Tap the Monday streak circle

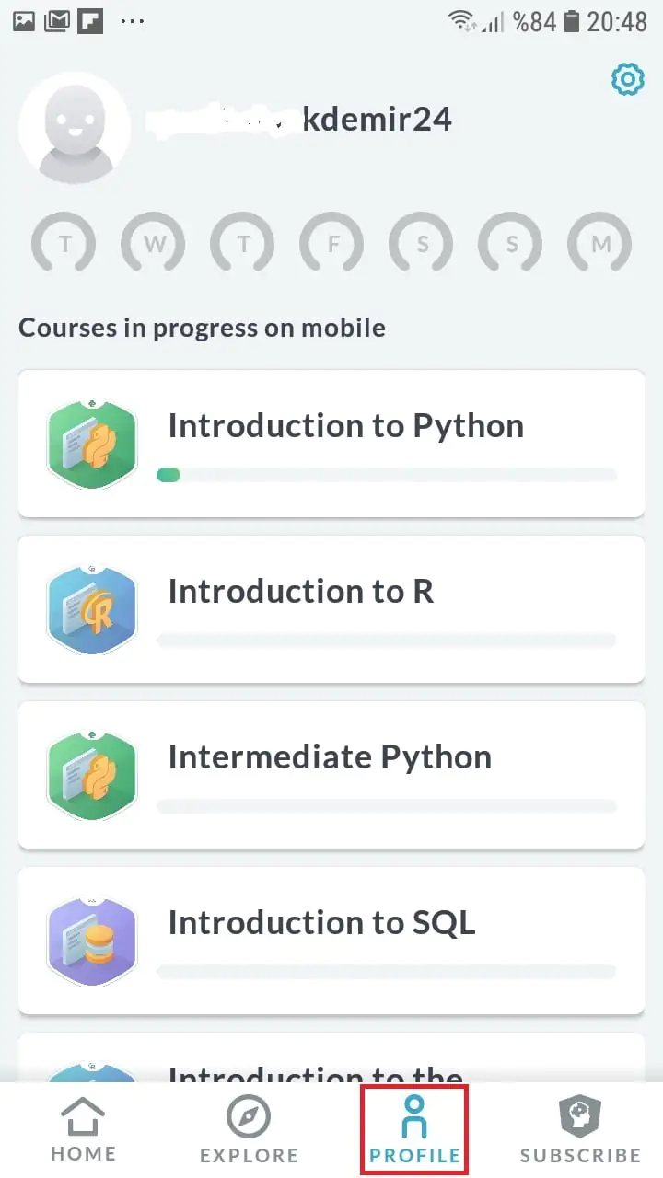pyautogui.click(x=600, y=245)
